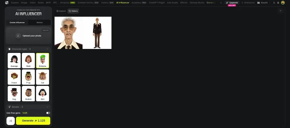
Task: Expand the Gender section chevron
Action: click(47, 107)
